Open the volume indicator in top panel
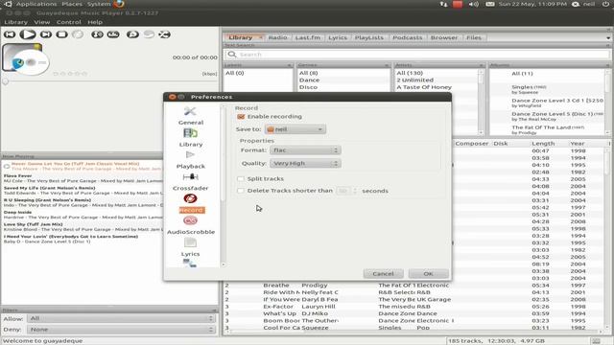This screenshot has height=345, width=614. (473, 4)
